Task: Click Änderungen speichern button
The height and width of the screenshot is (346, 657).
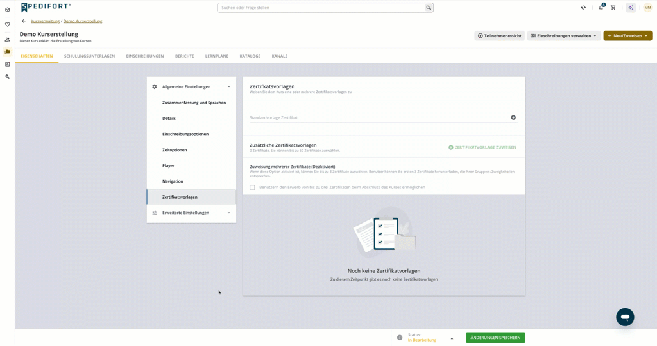Action: (x=495, y=338)
